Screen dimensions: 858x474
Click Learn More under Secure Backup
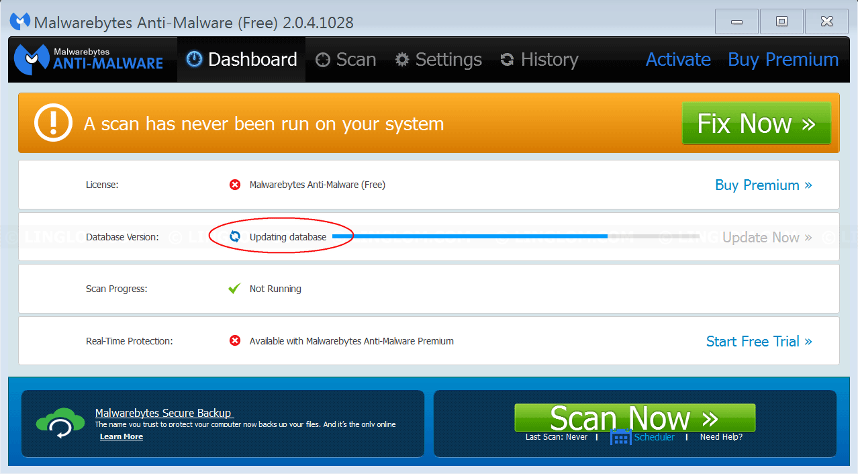coord(122,436)
